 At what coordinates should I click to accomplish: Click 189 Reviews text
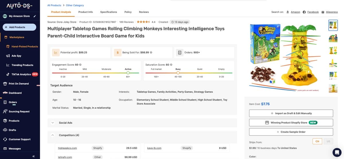pyautogui.click(x=126, y=22)
